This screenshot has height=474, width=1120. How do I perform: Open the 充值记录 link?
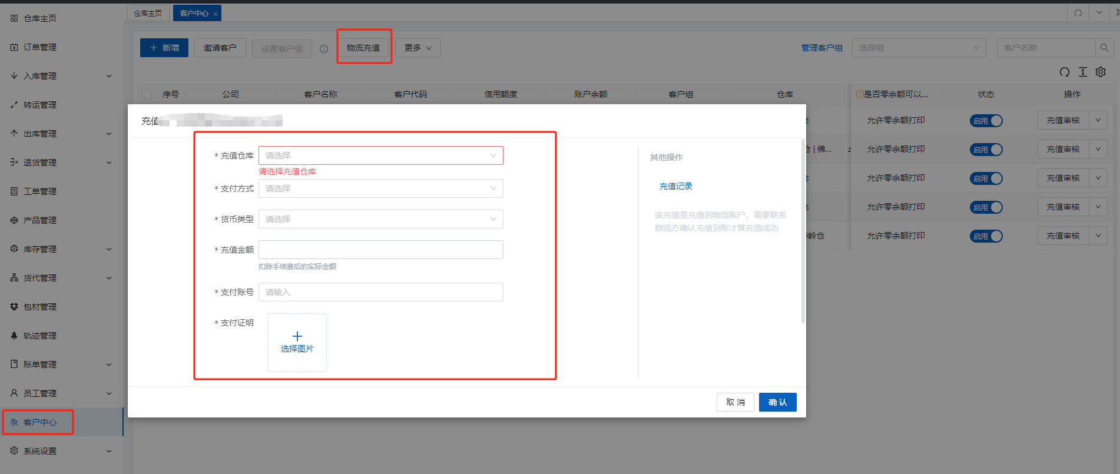(676, 186)
